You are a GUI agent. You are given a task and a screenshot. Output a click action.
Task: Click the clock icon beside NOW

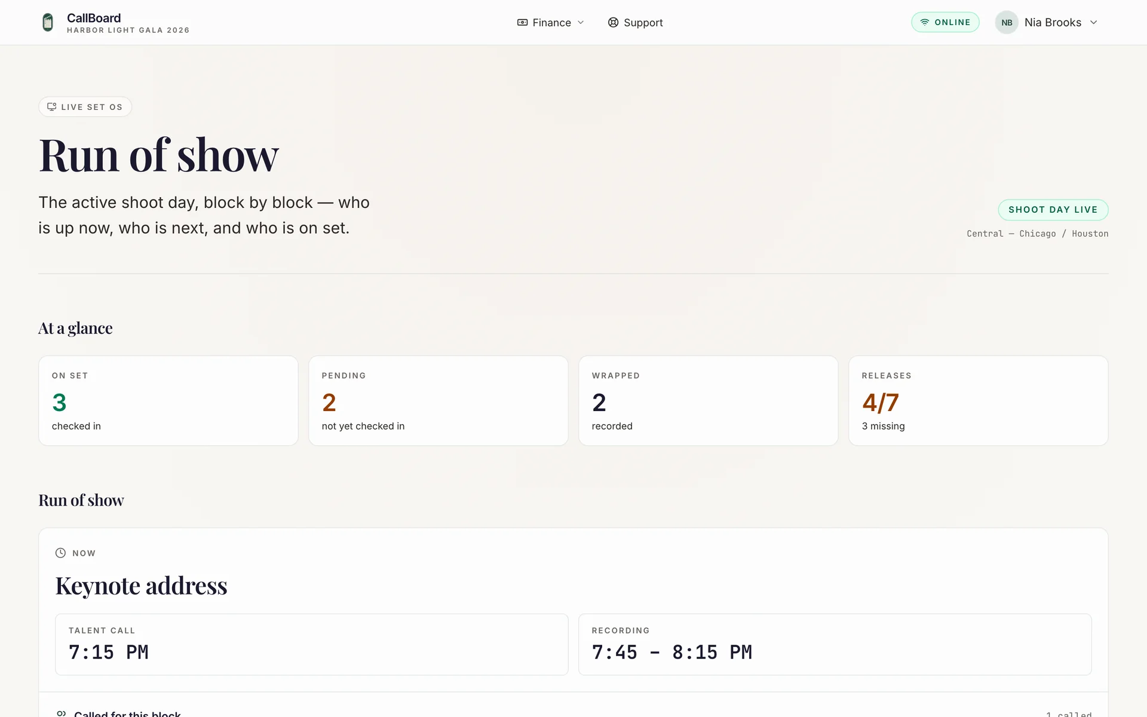60,553
